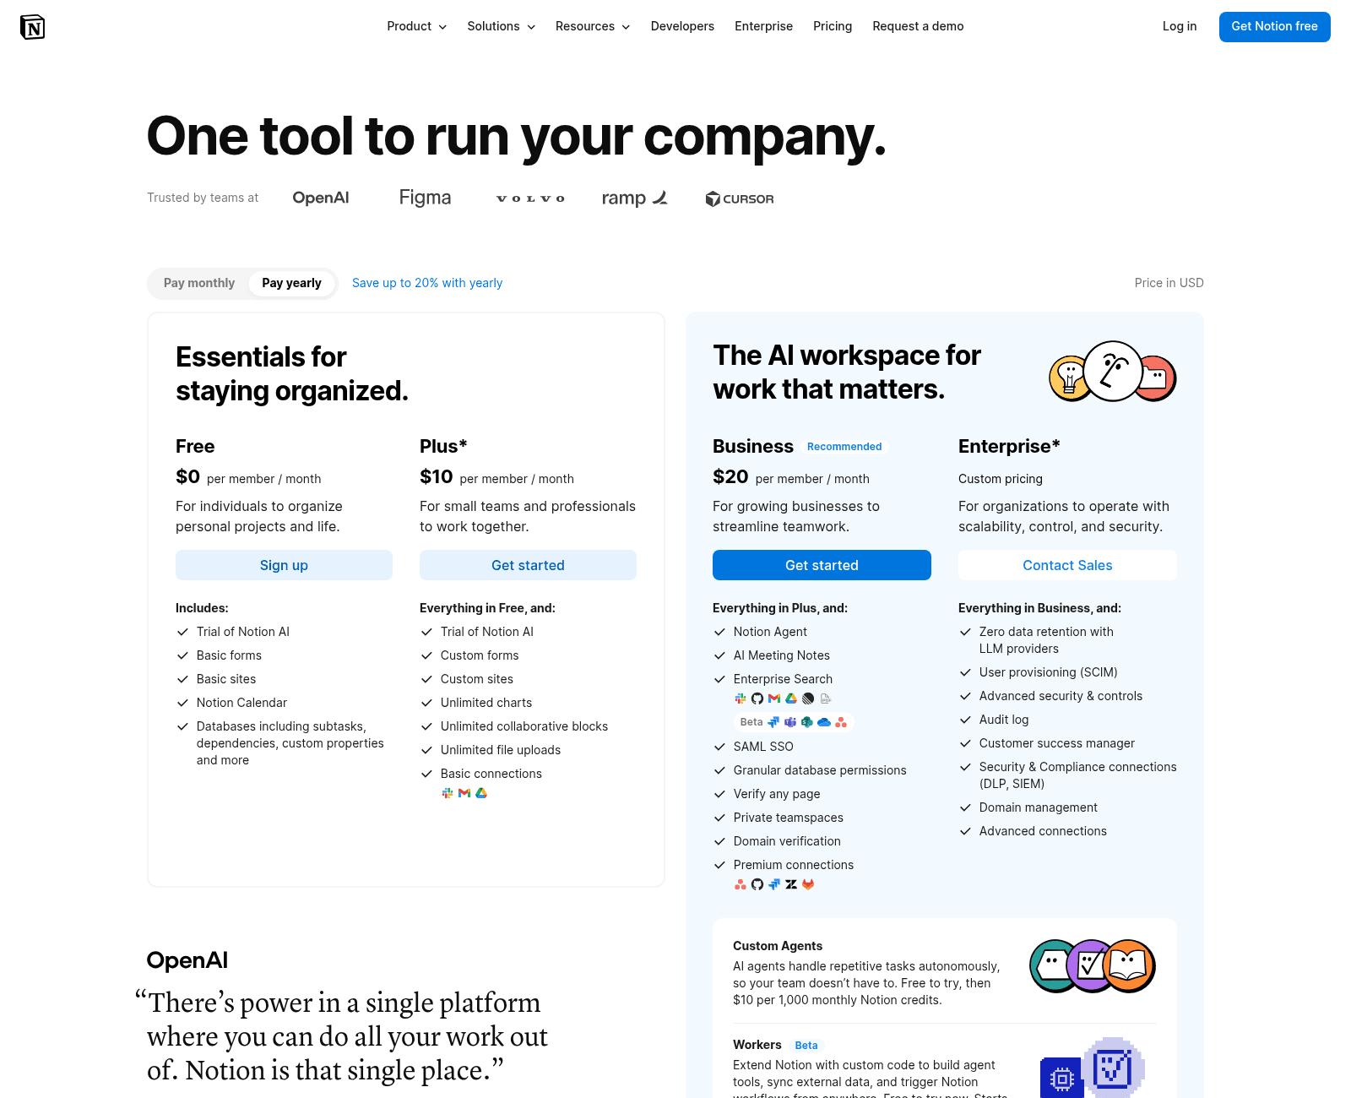
Task: Click the Slack icon under Enterprise Search
Action: click(741, 698)
